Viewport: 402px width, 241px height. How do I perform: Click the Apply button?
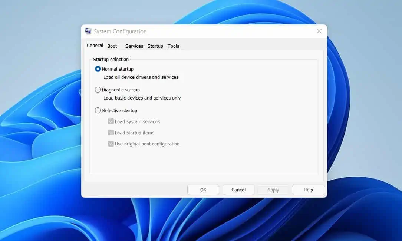point(273,190)
